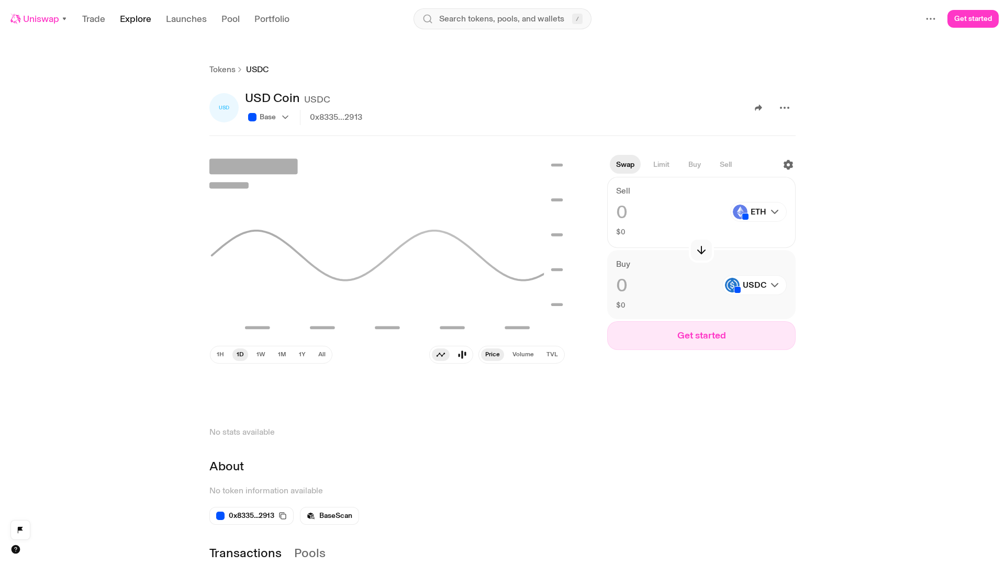The height and width of the screenshot is (565, 1005).
Task: Open the top-right more options menu
Action: click(931, 19)
